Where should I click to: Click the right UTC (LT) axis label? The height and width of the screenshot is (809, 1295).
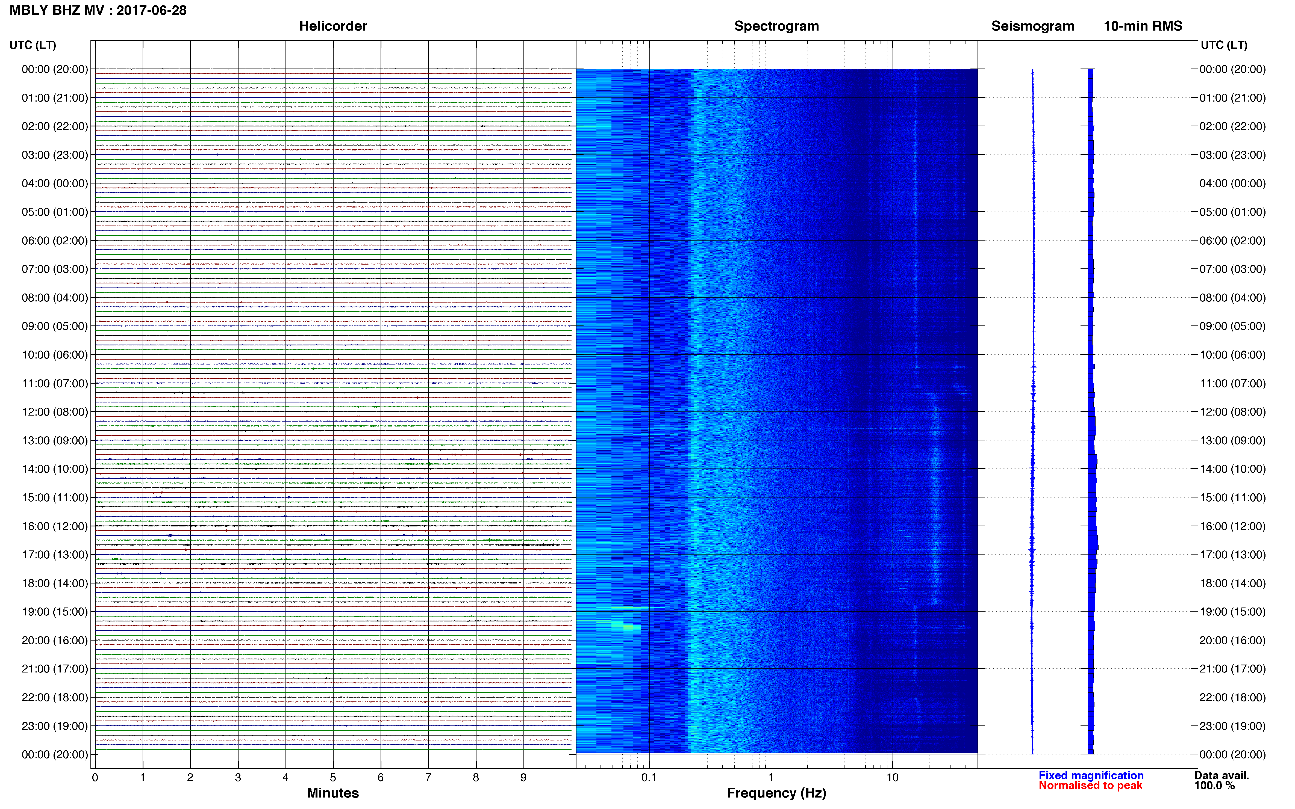coord(1224,45)
